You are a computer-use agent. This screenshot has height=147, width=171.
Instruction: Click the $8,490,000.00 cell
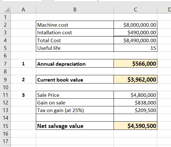point(135,40)
